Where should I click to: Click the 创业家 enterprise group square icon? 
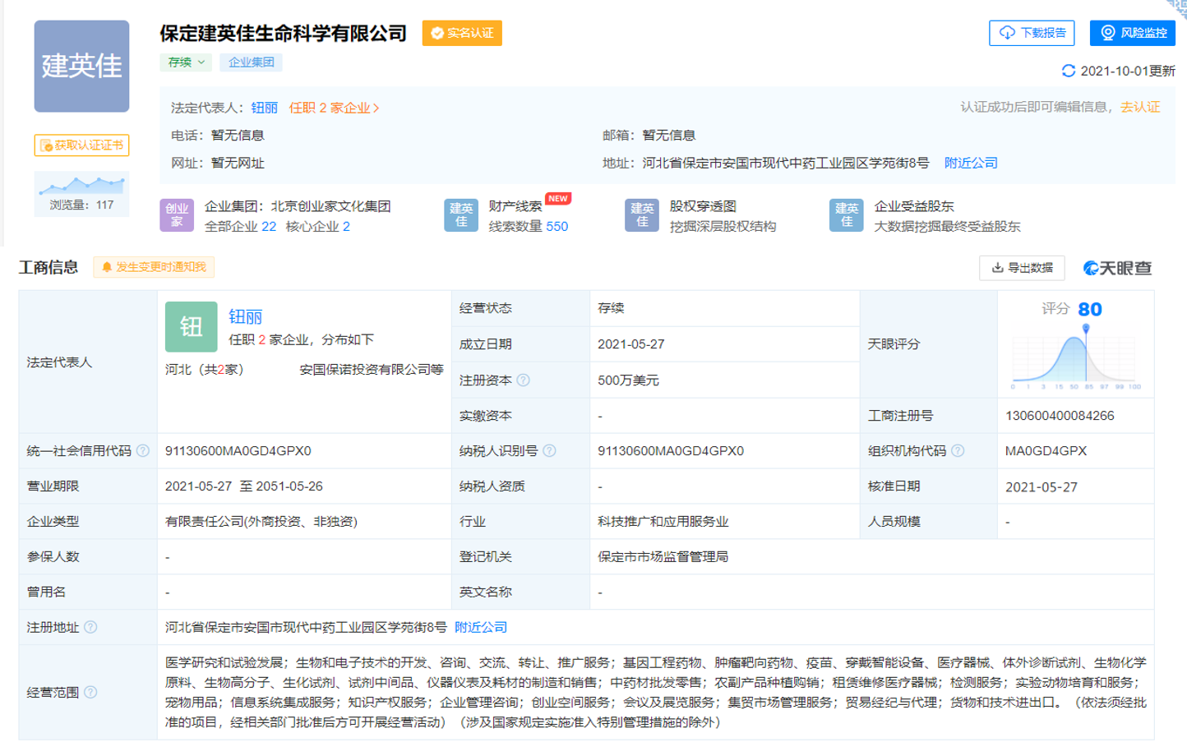tap(176, 214)
